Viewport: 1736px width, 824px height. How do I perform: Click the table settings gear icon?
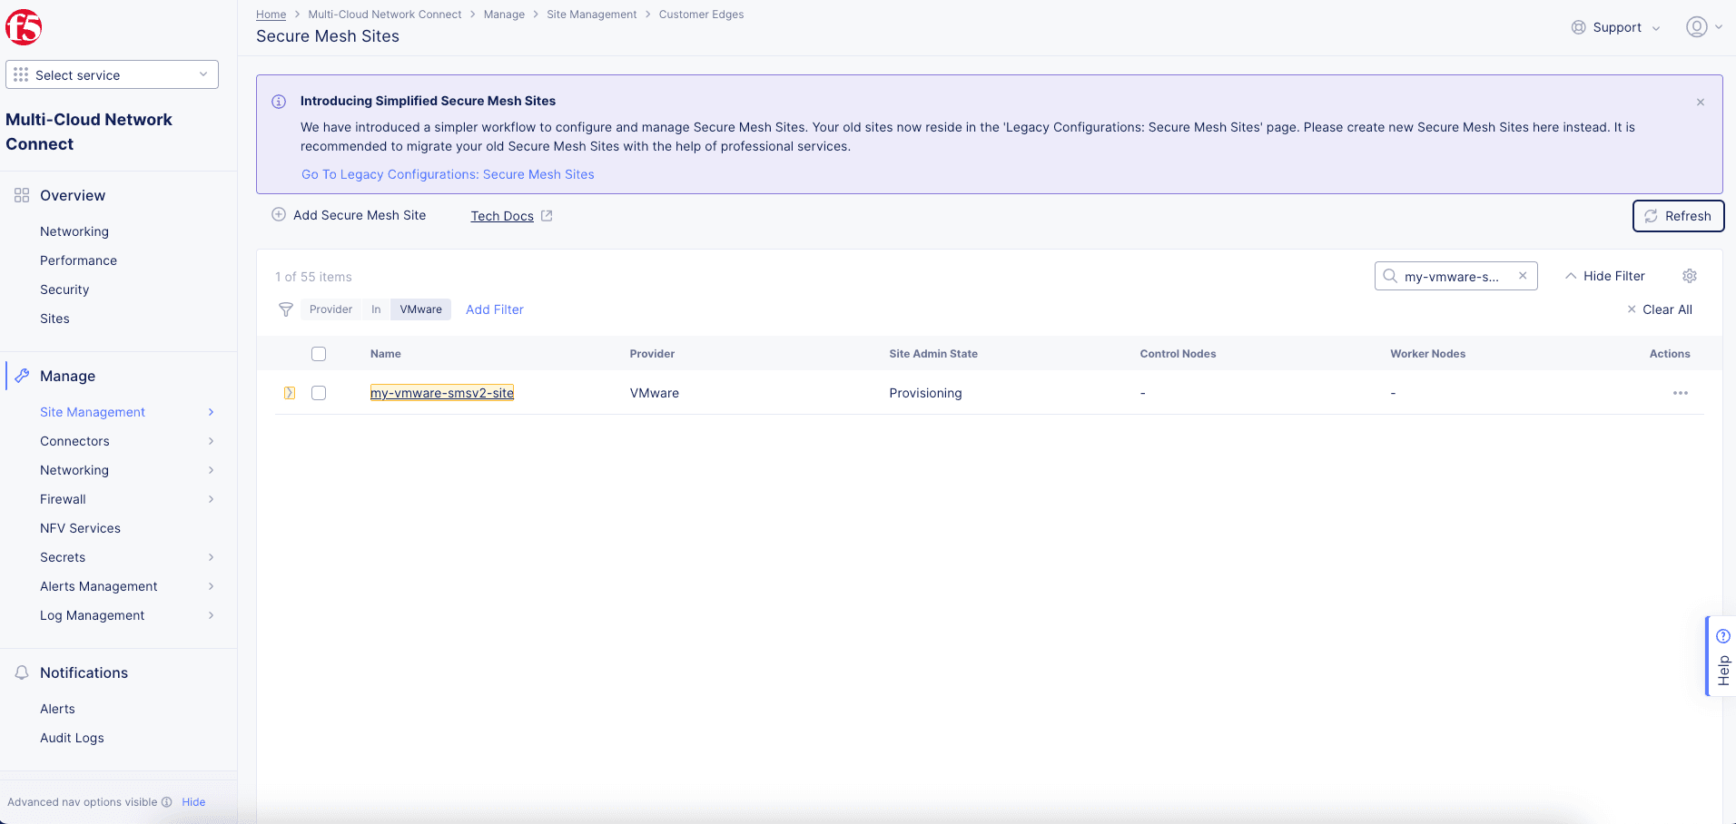coord(1690,276)
